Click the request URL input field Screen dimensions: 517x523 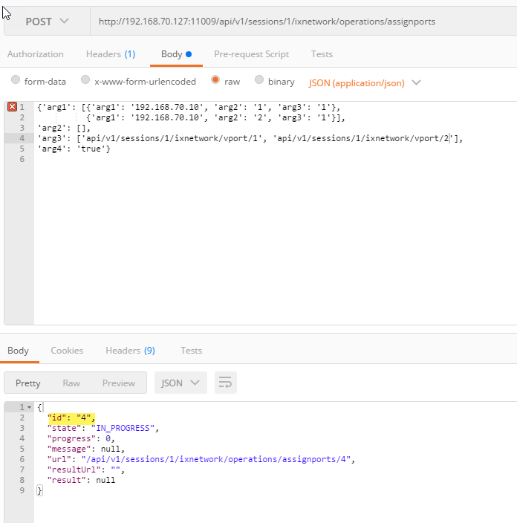point(297,22)
